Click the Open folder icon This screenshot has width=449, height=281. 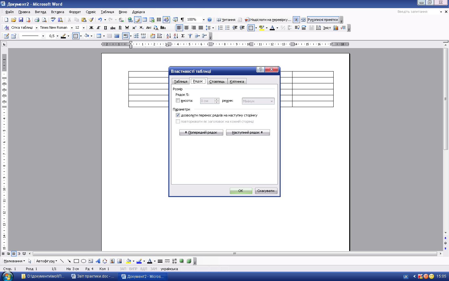[x=13, y=20]
